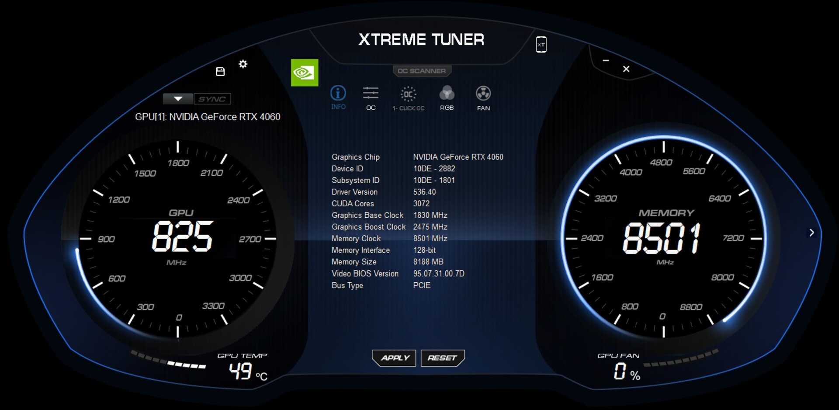Screen dimensions: 839x410
Task: Click the XTREME TUNER title
Action: (x=421, y=40)
